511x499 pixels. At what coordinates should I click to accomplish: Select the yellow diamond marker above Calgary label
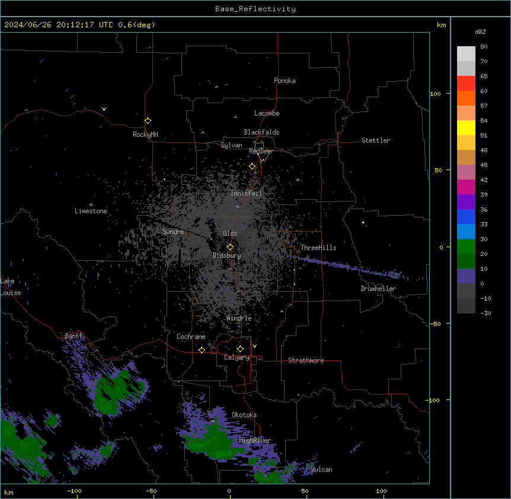click(x=240, y=349)
